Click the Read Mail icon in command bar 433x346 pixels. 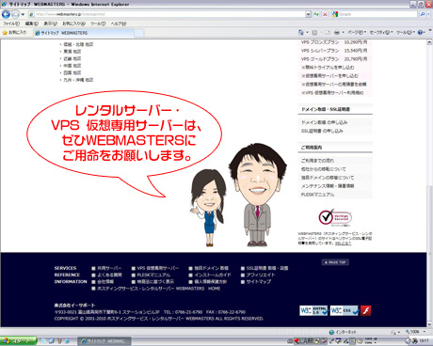pyautogui.click(x=327, y=32)
